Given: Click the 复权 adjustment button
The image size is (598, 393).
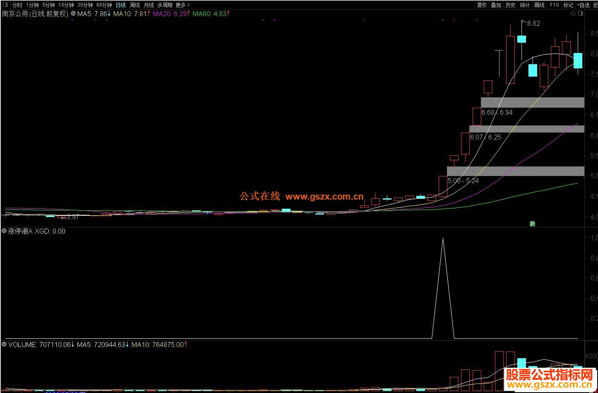Looking at the screenshot, I should [x=482, y=5].
